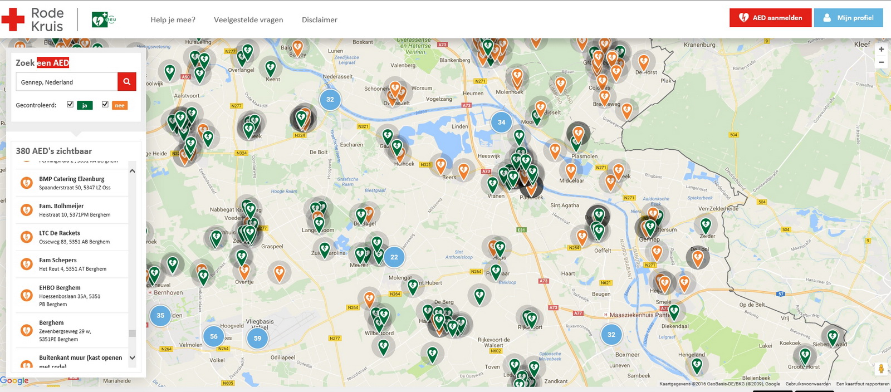The width and height of the screenshot is (891, 392).
Task: Open marker cluster 32 near Boxmeer
Action: coord(611,335)
